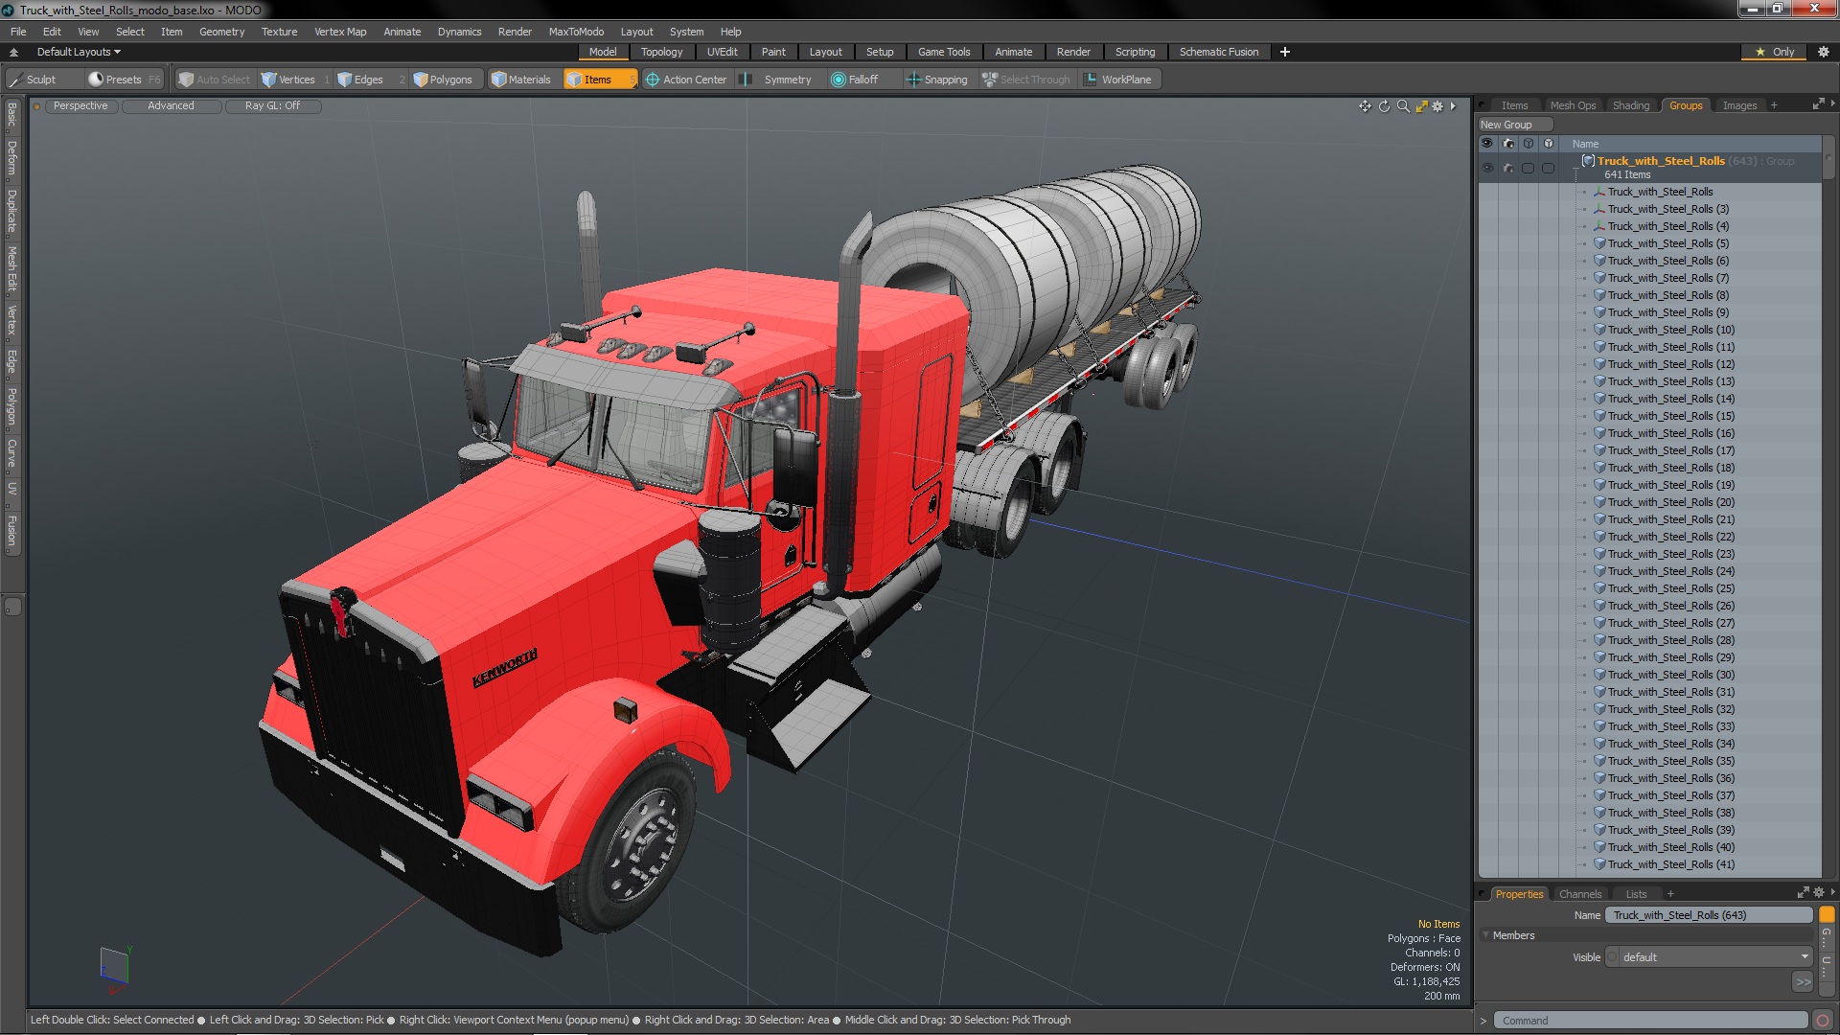Image resolution: width=1840 pixels, height=1035 pixels.
Task: Click the viewport zoom magnifier icon
Action: click(x=1403, y=106)
